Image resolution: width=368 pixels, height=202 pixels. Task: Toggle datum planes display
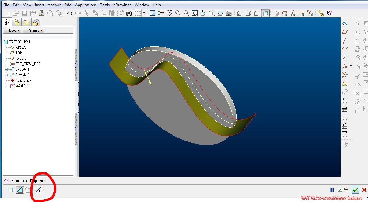[x=285, y=13]
